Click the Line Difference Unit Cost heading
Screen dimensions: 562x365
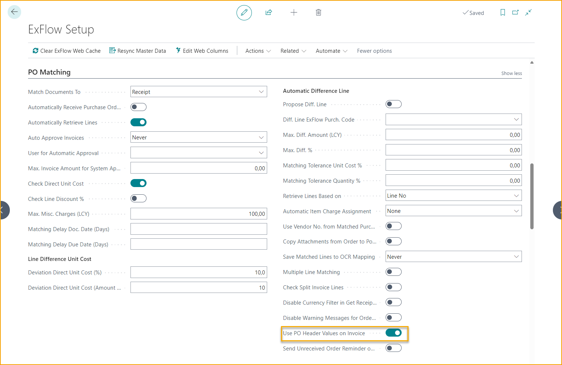60,259
